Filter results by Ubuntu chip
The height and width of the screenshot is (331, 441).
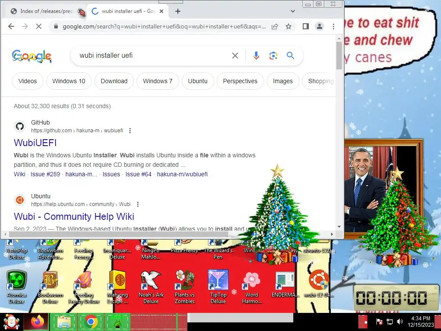pyautogui.click(x=198, y=81)
